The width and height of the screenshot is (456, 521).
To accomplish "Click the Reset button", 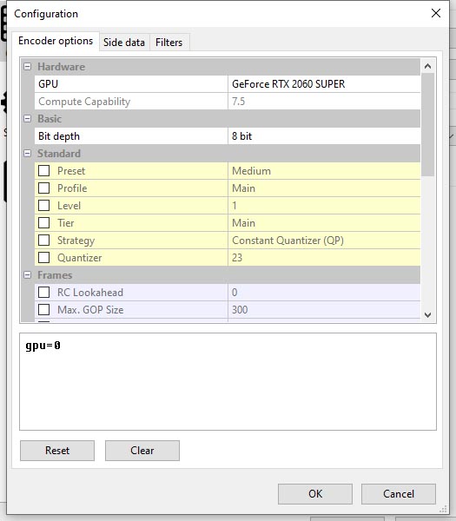I will coord(57,451).
